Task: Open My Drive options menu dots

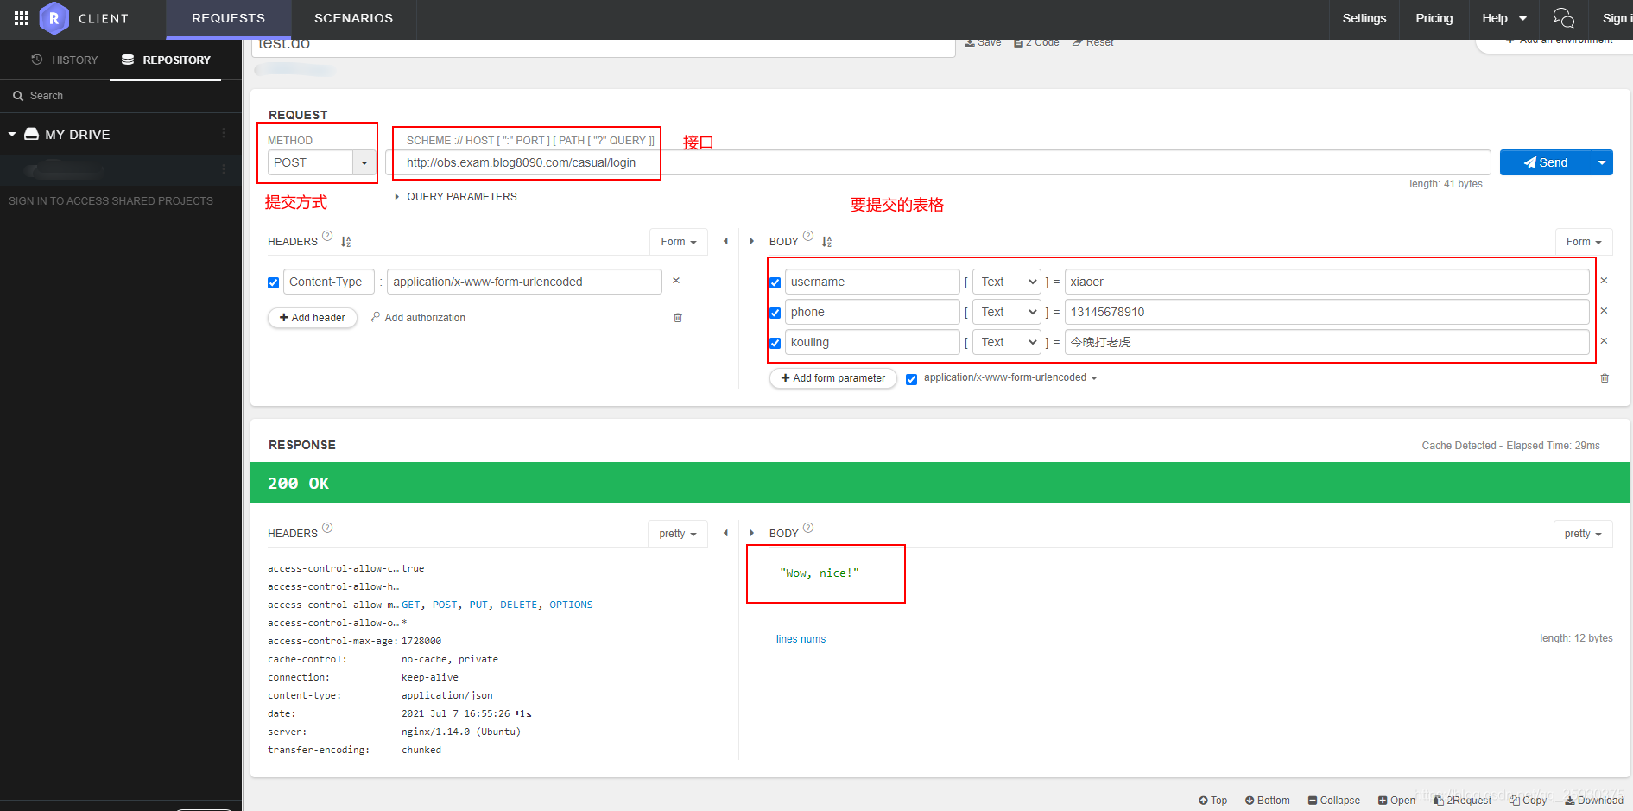Action: [224, 134]
